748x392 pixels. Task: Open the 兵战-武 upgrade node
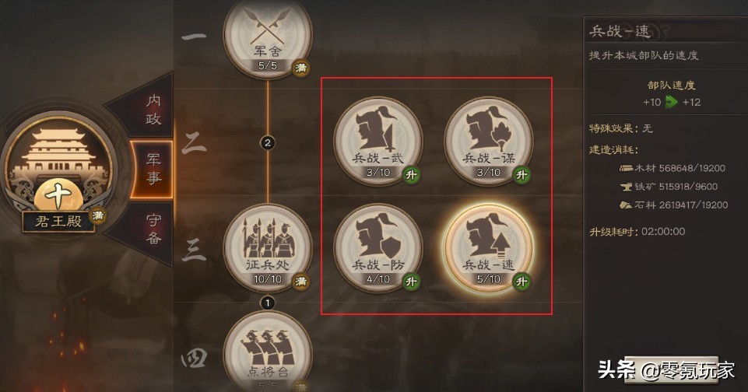coord(378,141)
